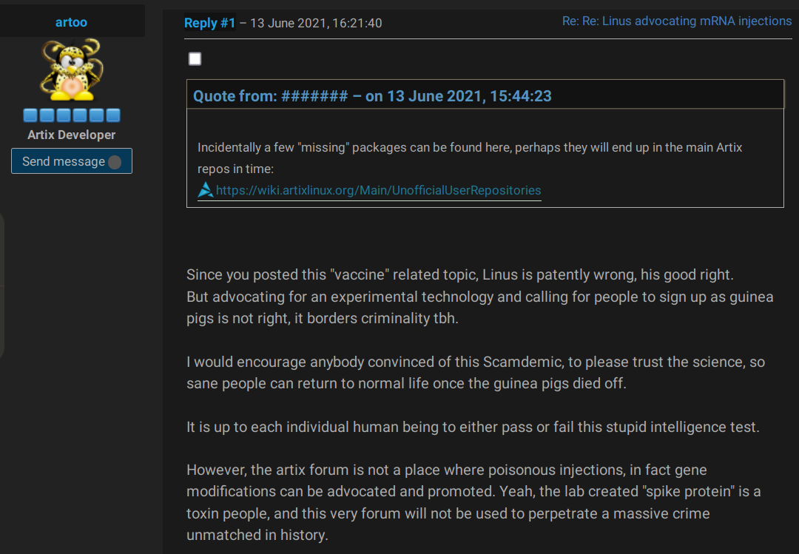Screen dimensions: 799x554
Task: Click the last blue rank pip
Action: [x=113, y=115]
